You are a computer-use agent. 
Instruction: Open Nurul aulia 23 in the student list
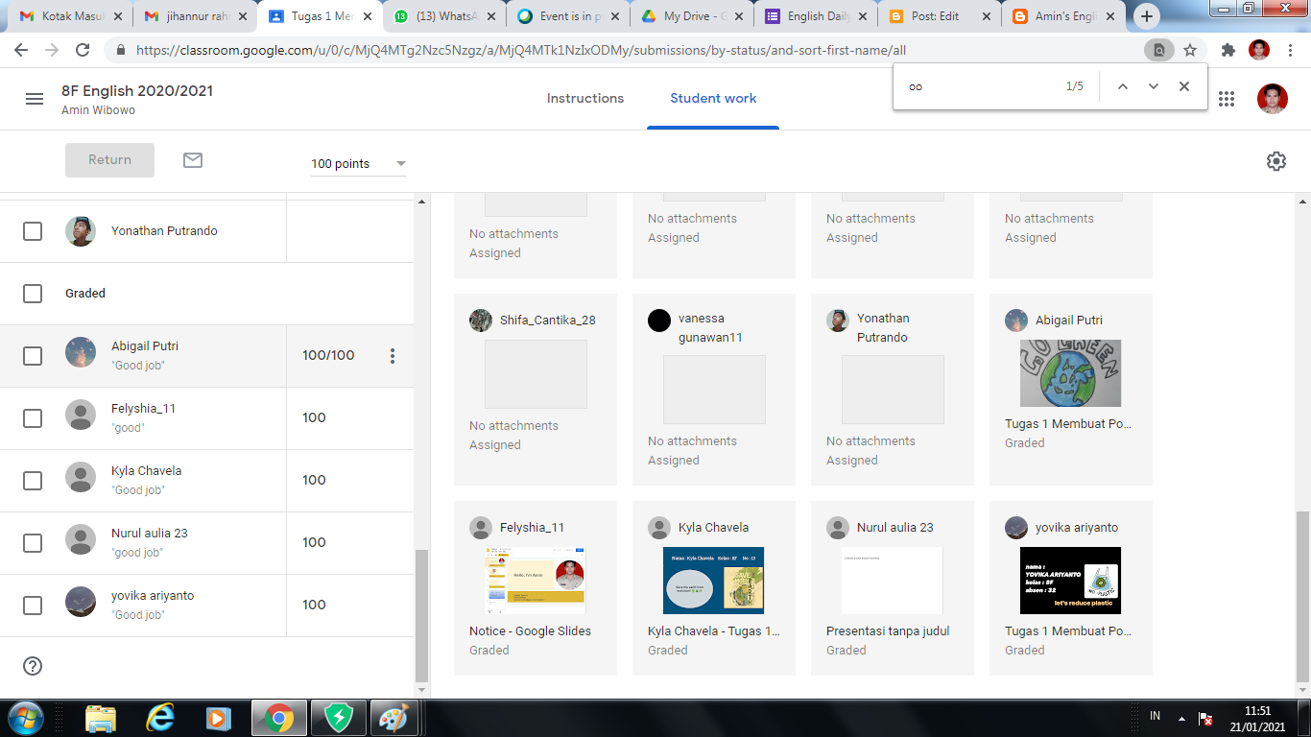point(150,534)
